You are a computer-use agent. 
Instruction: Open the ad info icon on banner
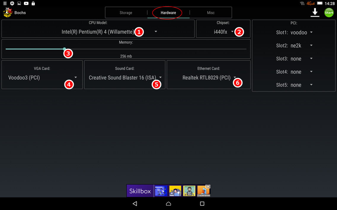click(208, 187)
